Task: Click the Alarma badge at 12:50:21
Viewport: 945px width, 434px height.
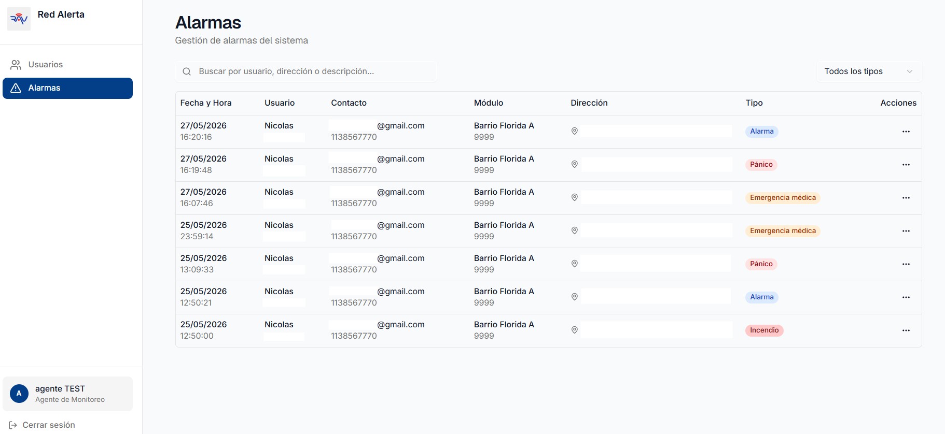Action: [761, 297]
